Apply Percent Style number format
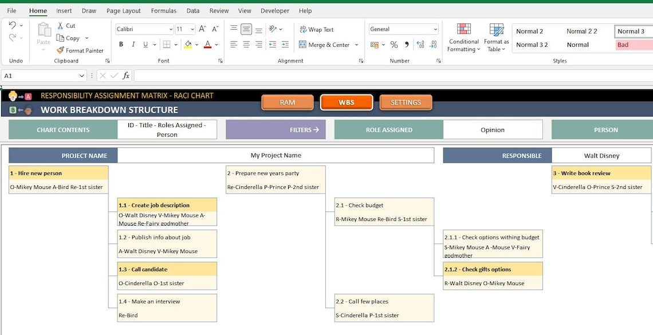Viewport: 653px width, 335px height. [x=393, y=44]
